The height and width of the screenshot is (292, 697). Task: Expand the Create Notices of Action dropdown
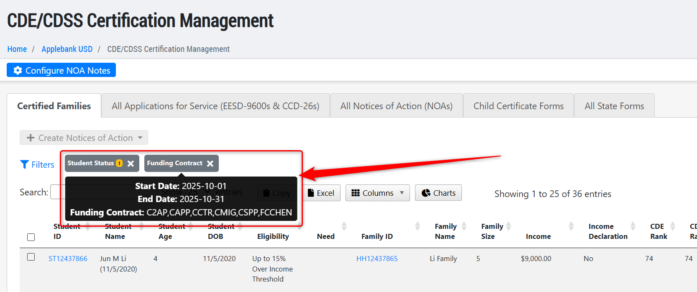tap(84, 138)
